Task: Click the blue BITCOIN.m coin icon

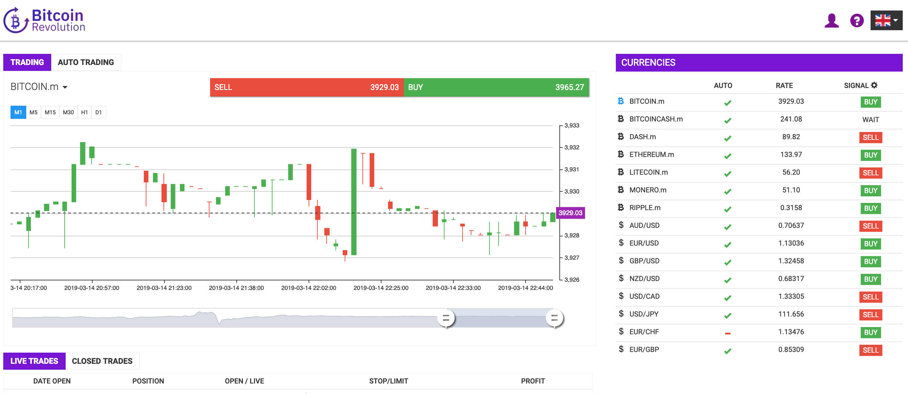Action: 621,101
